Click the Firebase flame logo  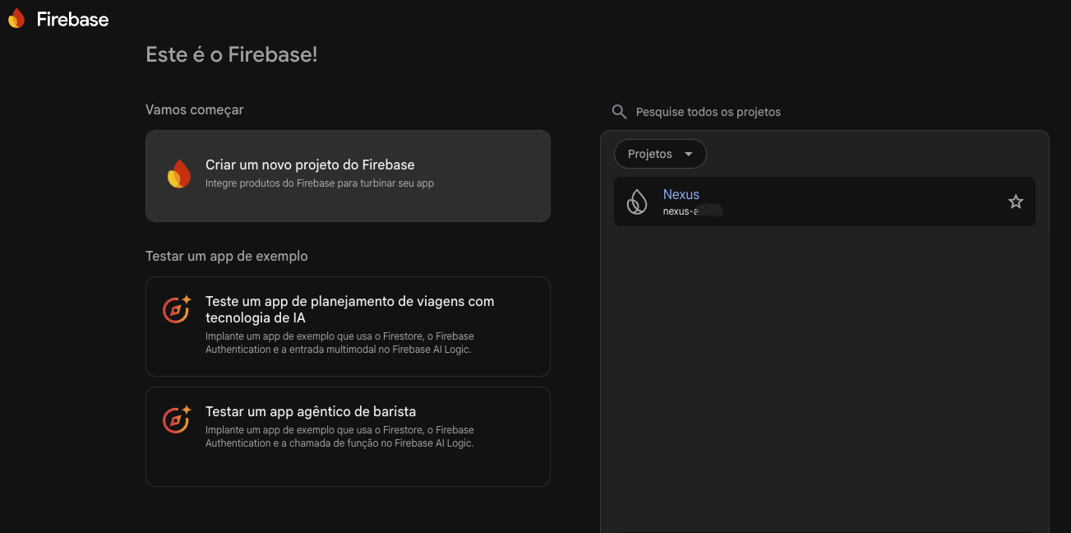point(16,19)
